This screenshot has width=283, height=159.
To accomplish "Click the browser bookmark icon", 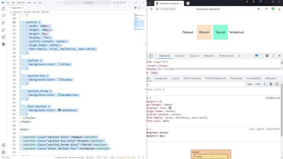I will tap(259, 9).
